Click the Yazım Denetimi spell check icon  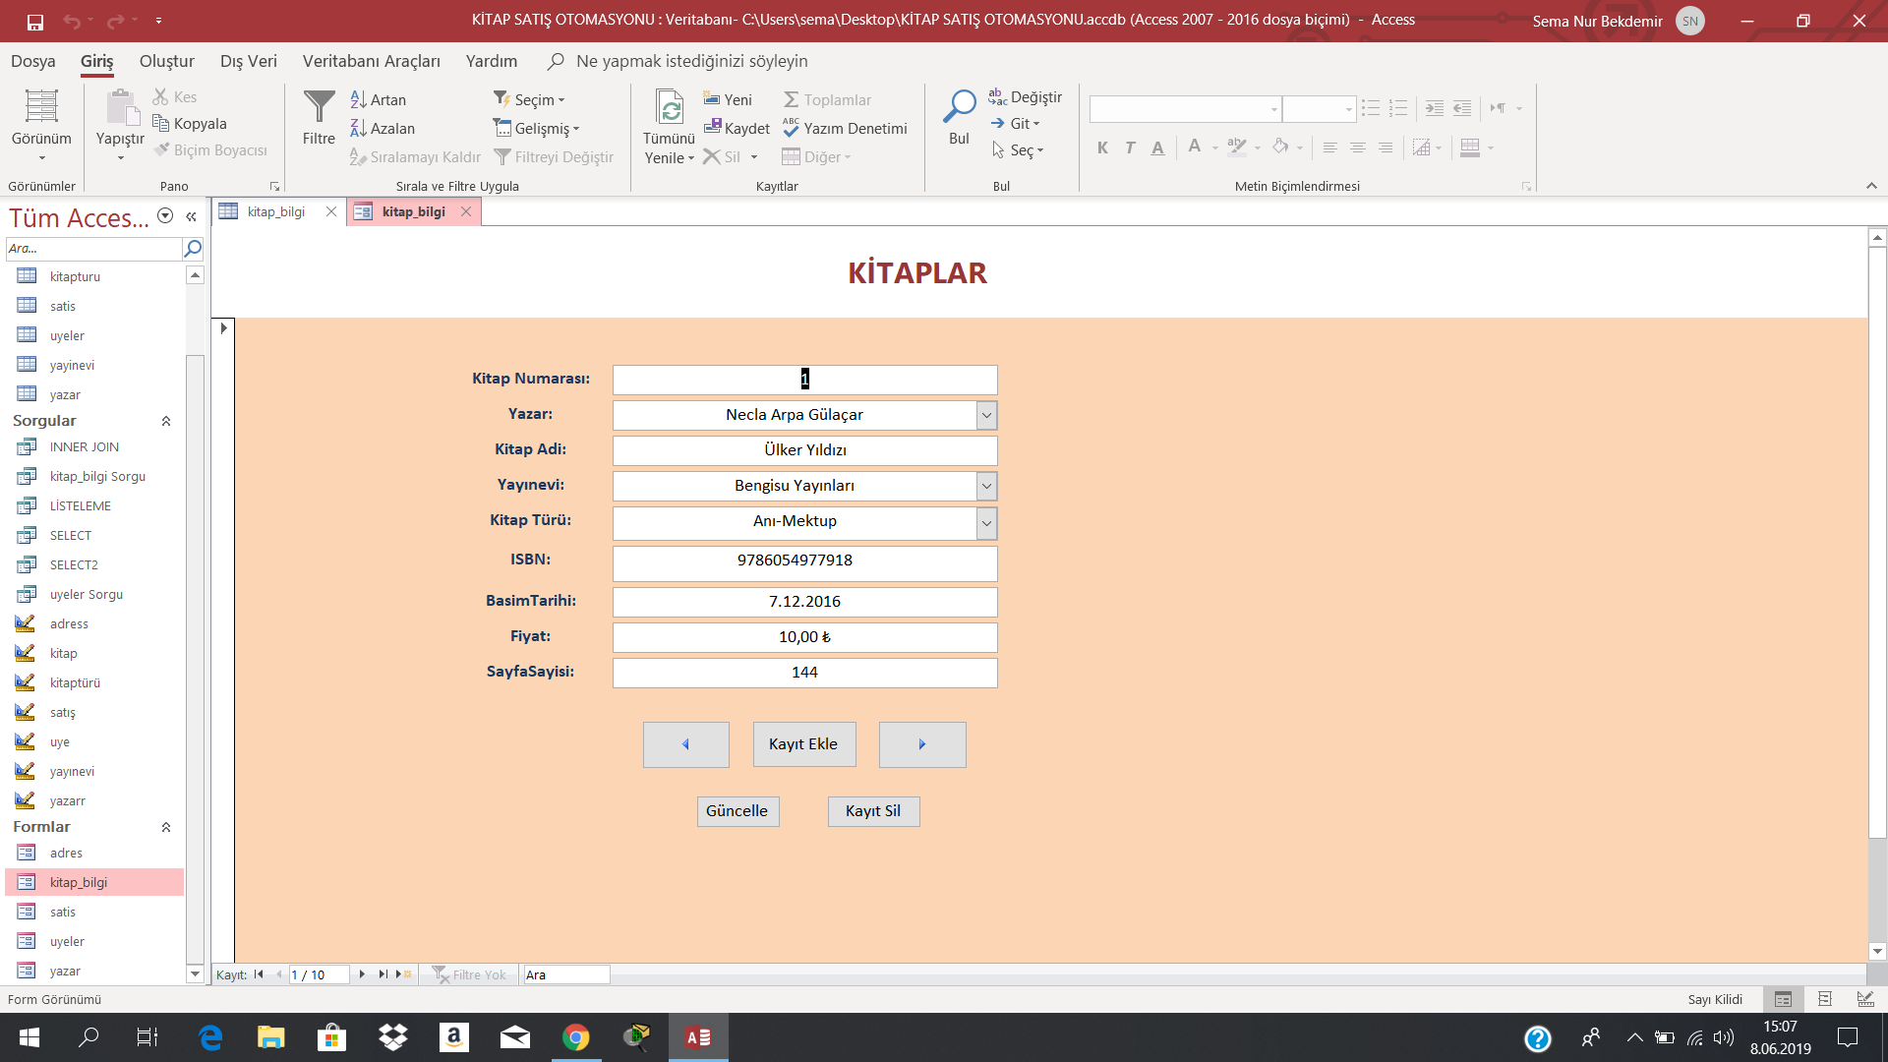pyautogui.click(x=846, y=127)
